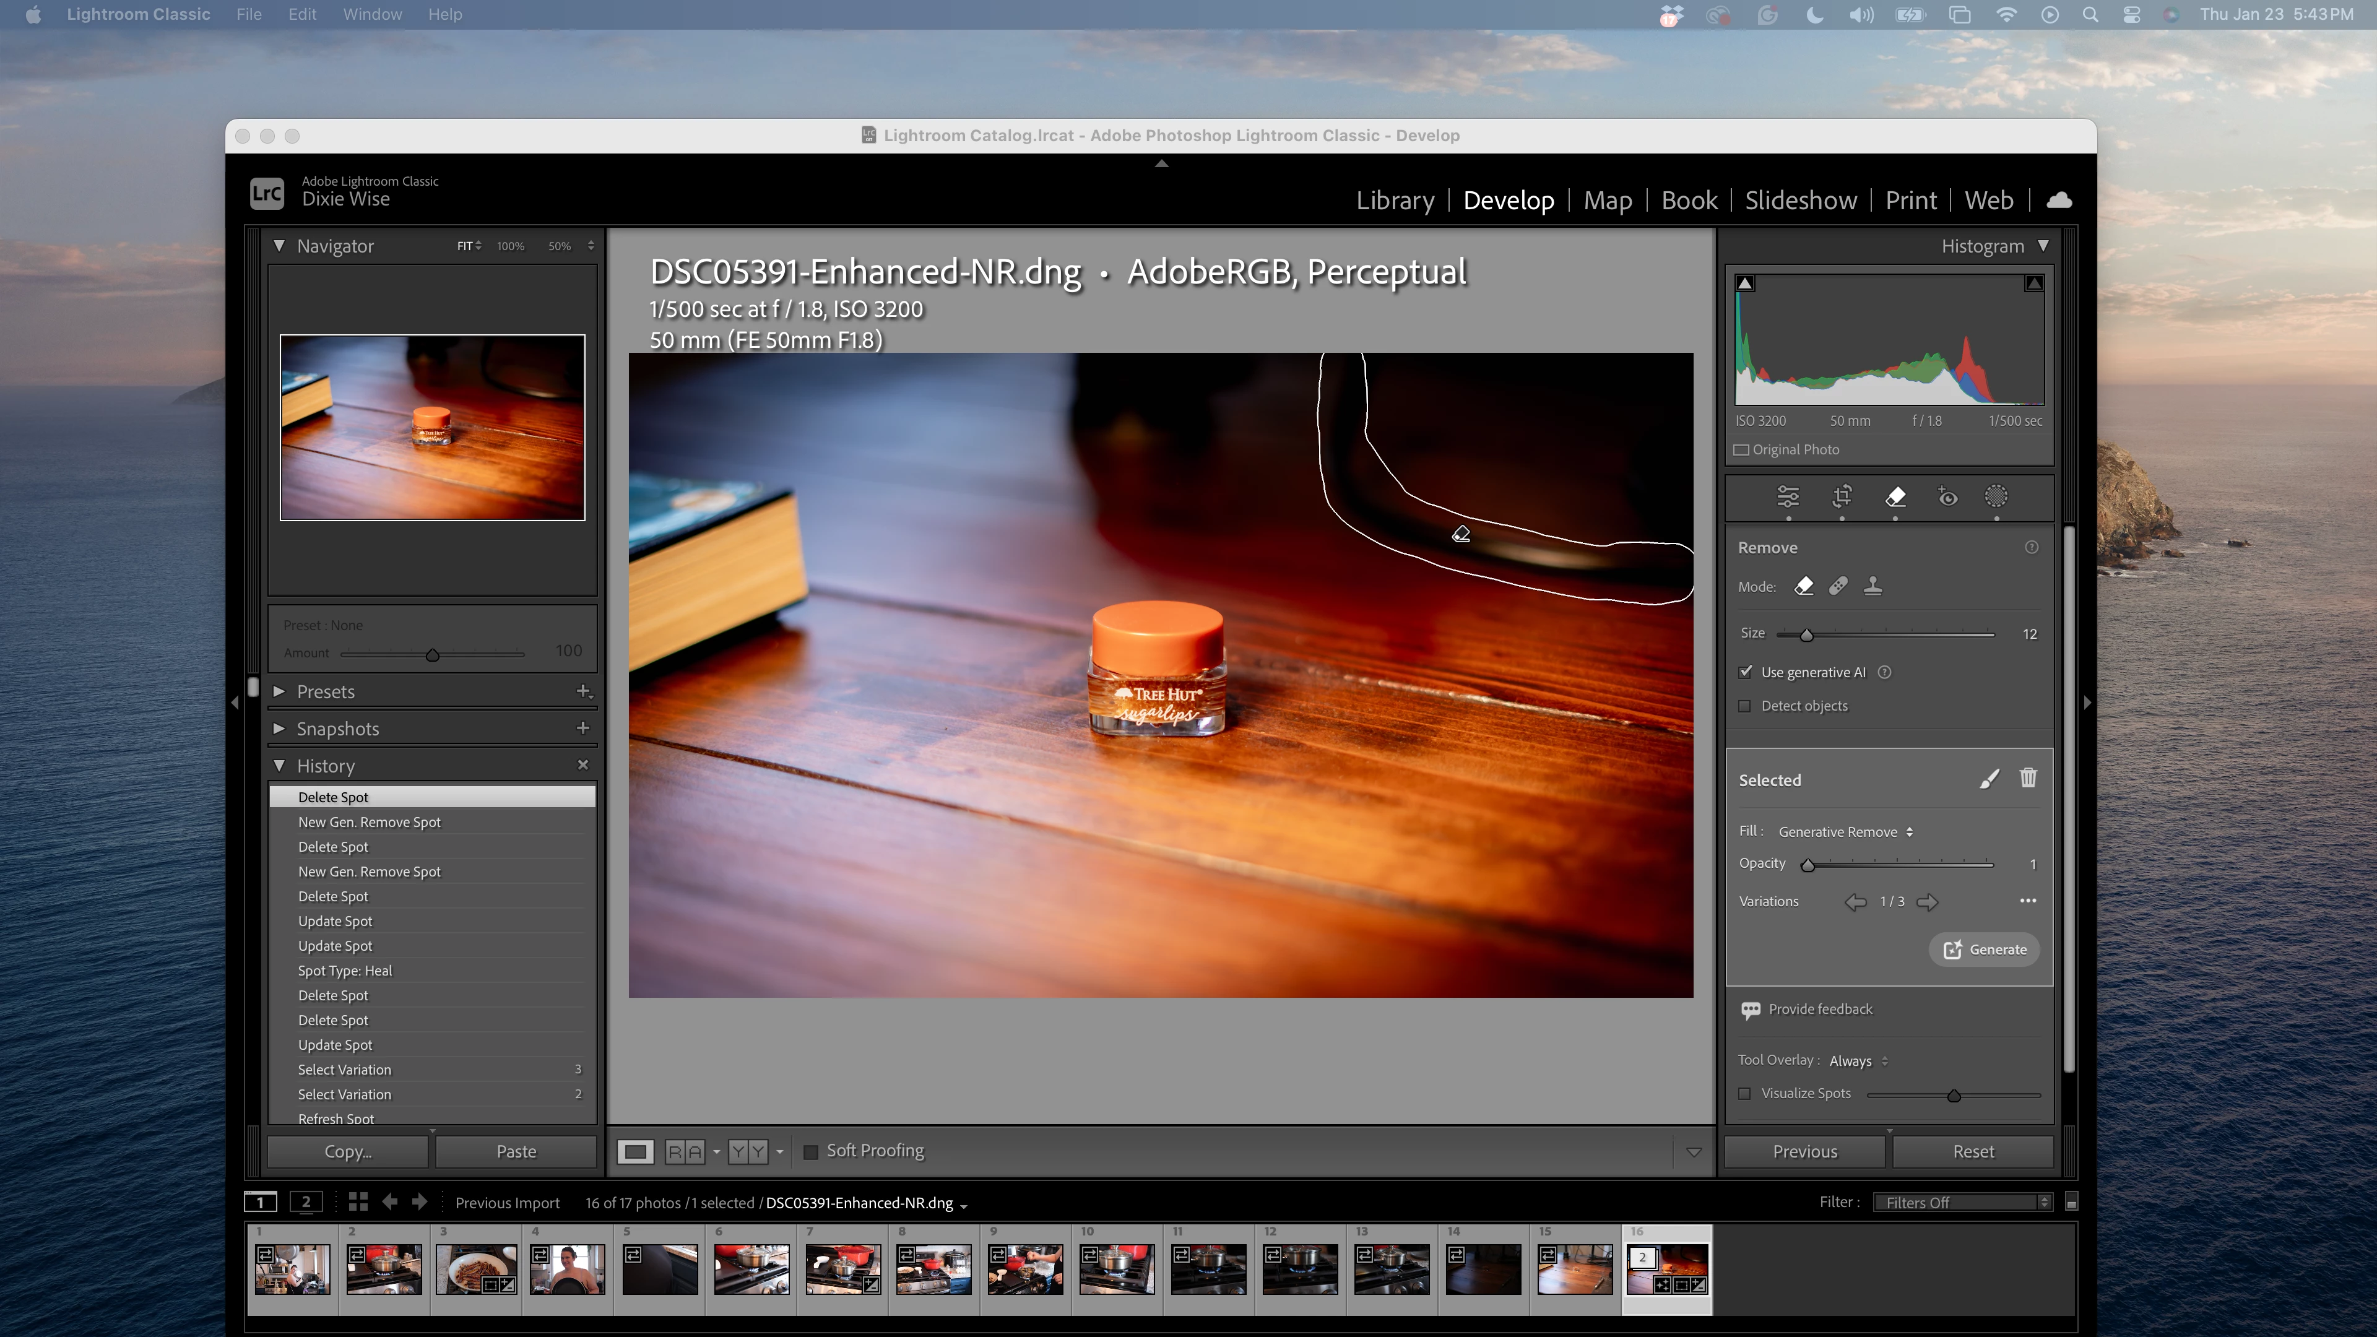Delete the selected spot with the trash icon

pos(2027,778)
